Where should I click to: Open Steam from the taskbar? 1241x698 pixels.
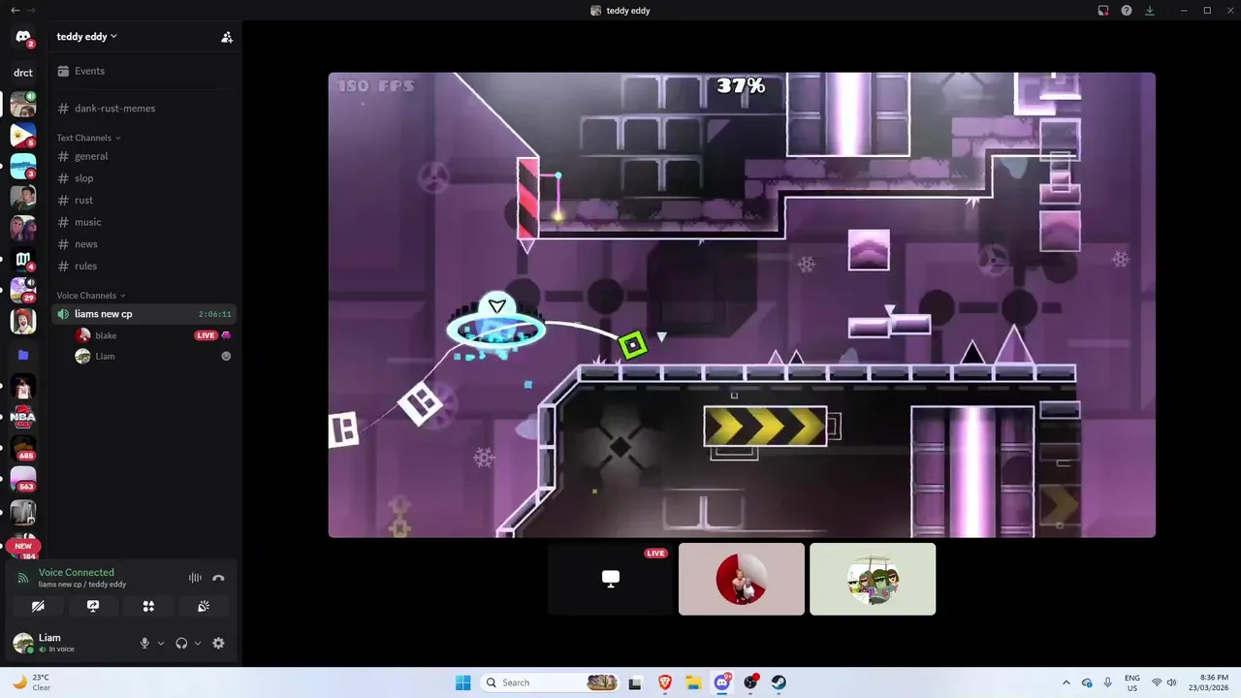(780, 682)
